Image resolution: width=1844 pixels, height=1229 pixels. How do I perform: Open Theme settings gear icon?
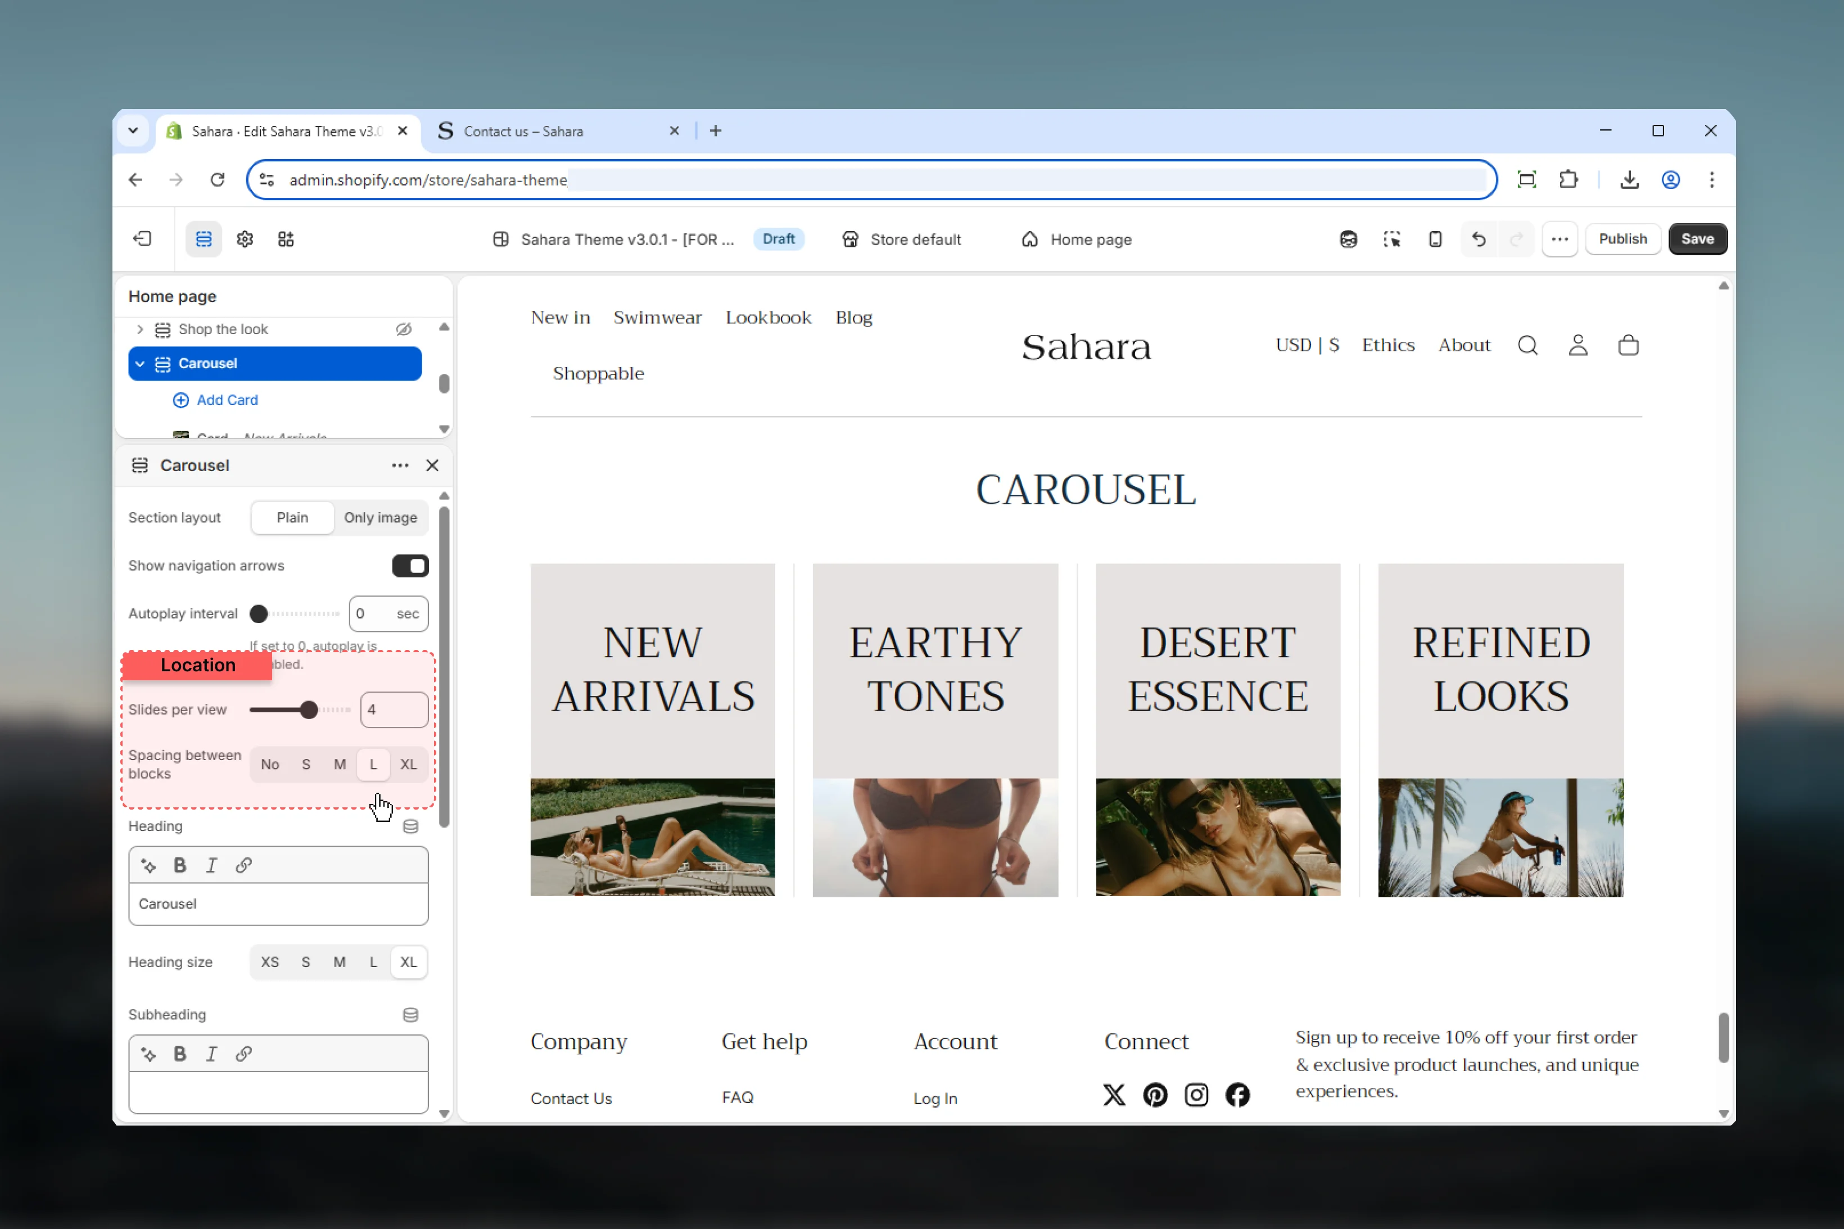point(245,239)
